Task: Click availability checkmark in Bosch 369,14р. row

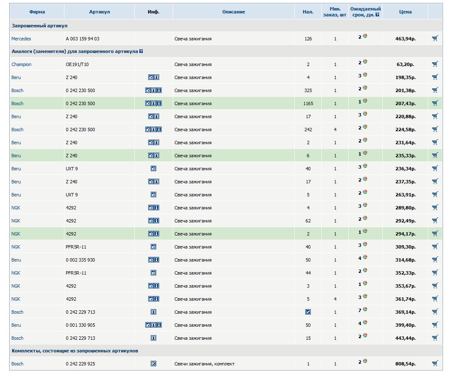Action: click(308, 312)
